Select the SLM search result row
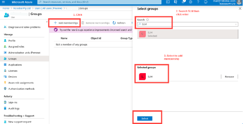This screenshot has width=243, height=124. (188, 34)
